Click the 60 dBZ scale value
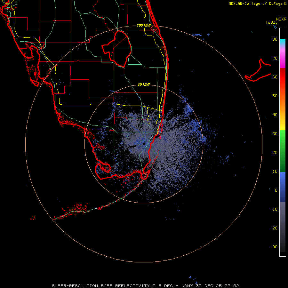The height and width of the screenshot is (288, 288). click(275, 77)
